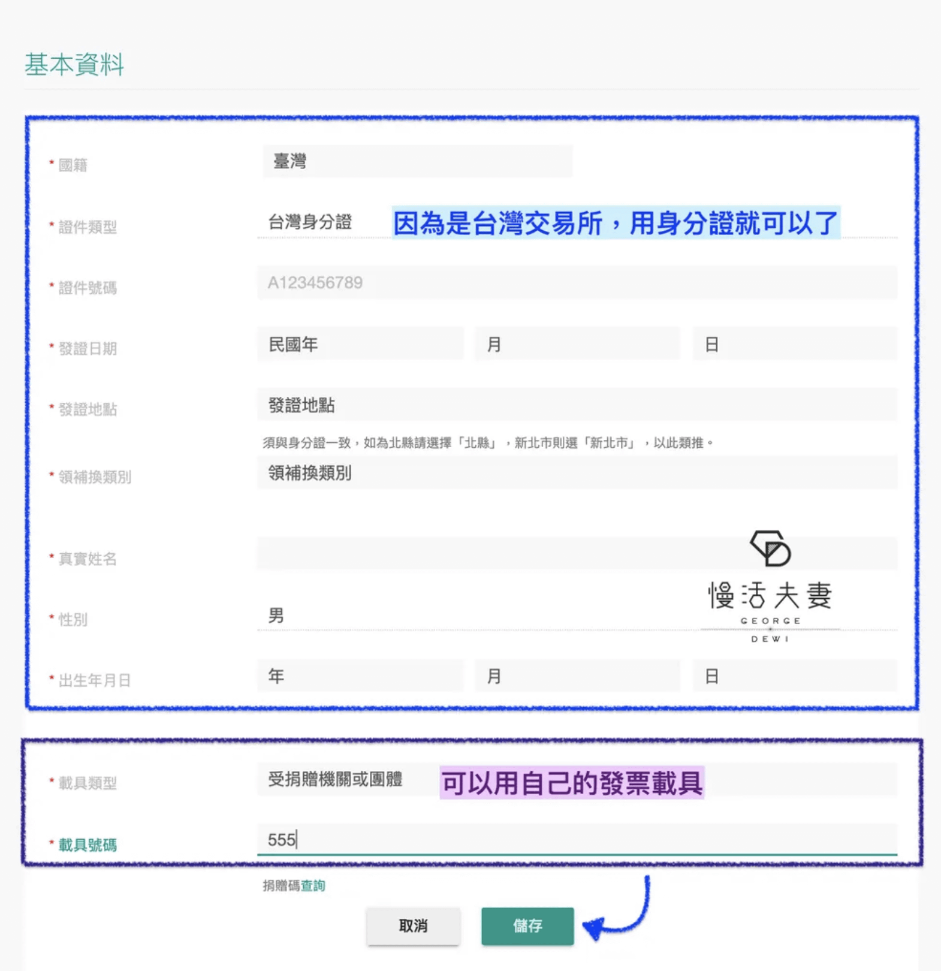Open the birth month dropdown
Screen dimensions: 941x971
tap(577, 676)
